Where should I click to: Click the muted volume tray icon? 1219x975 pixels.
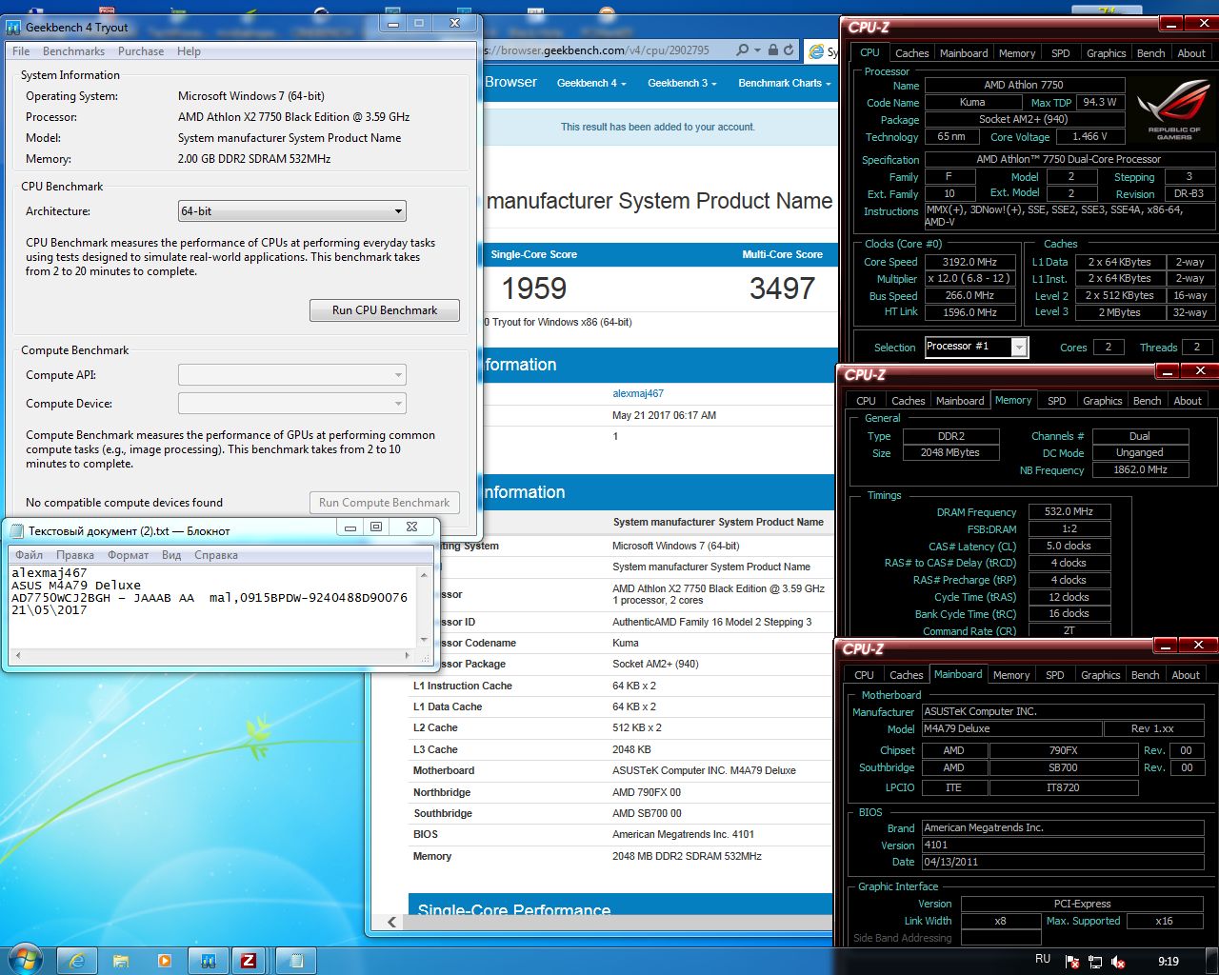(x=1119, y=962)
